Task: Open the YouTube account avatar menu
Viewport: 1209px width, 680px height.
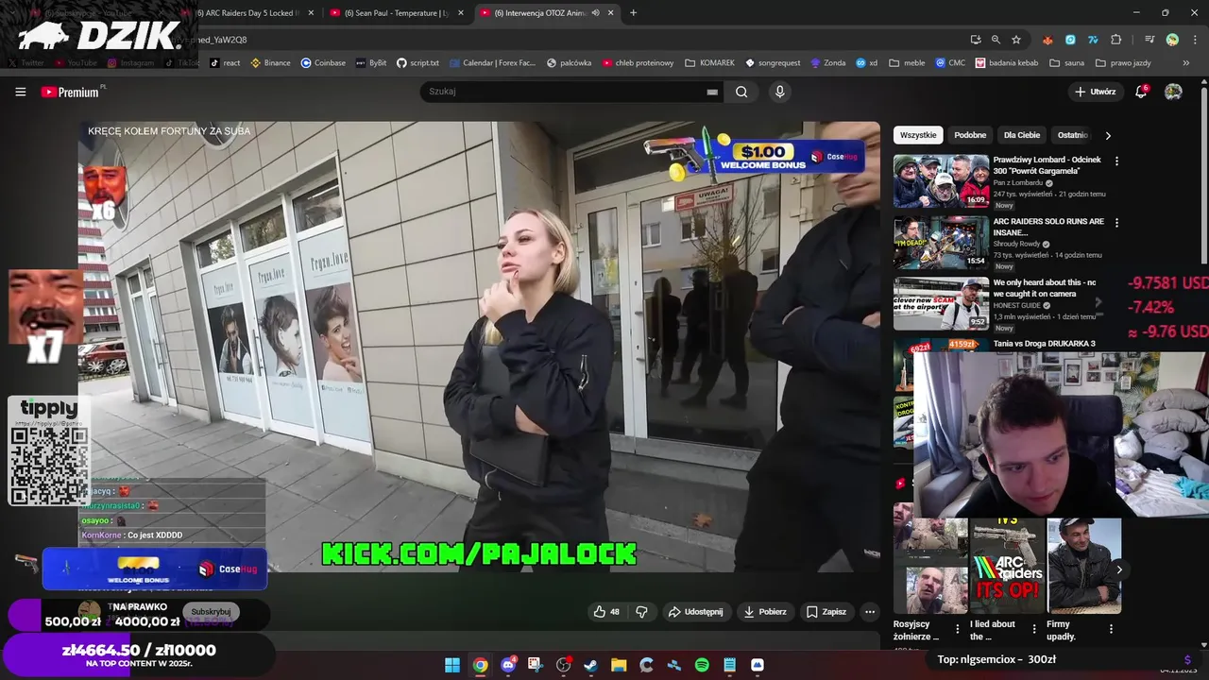Action: (1173, 92)
